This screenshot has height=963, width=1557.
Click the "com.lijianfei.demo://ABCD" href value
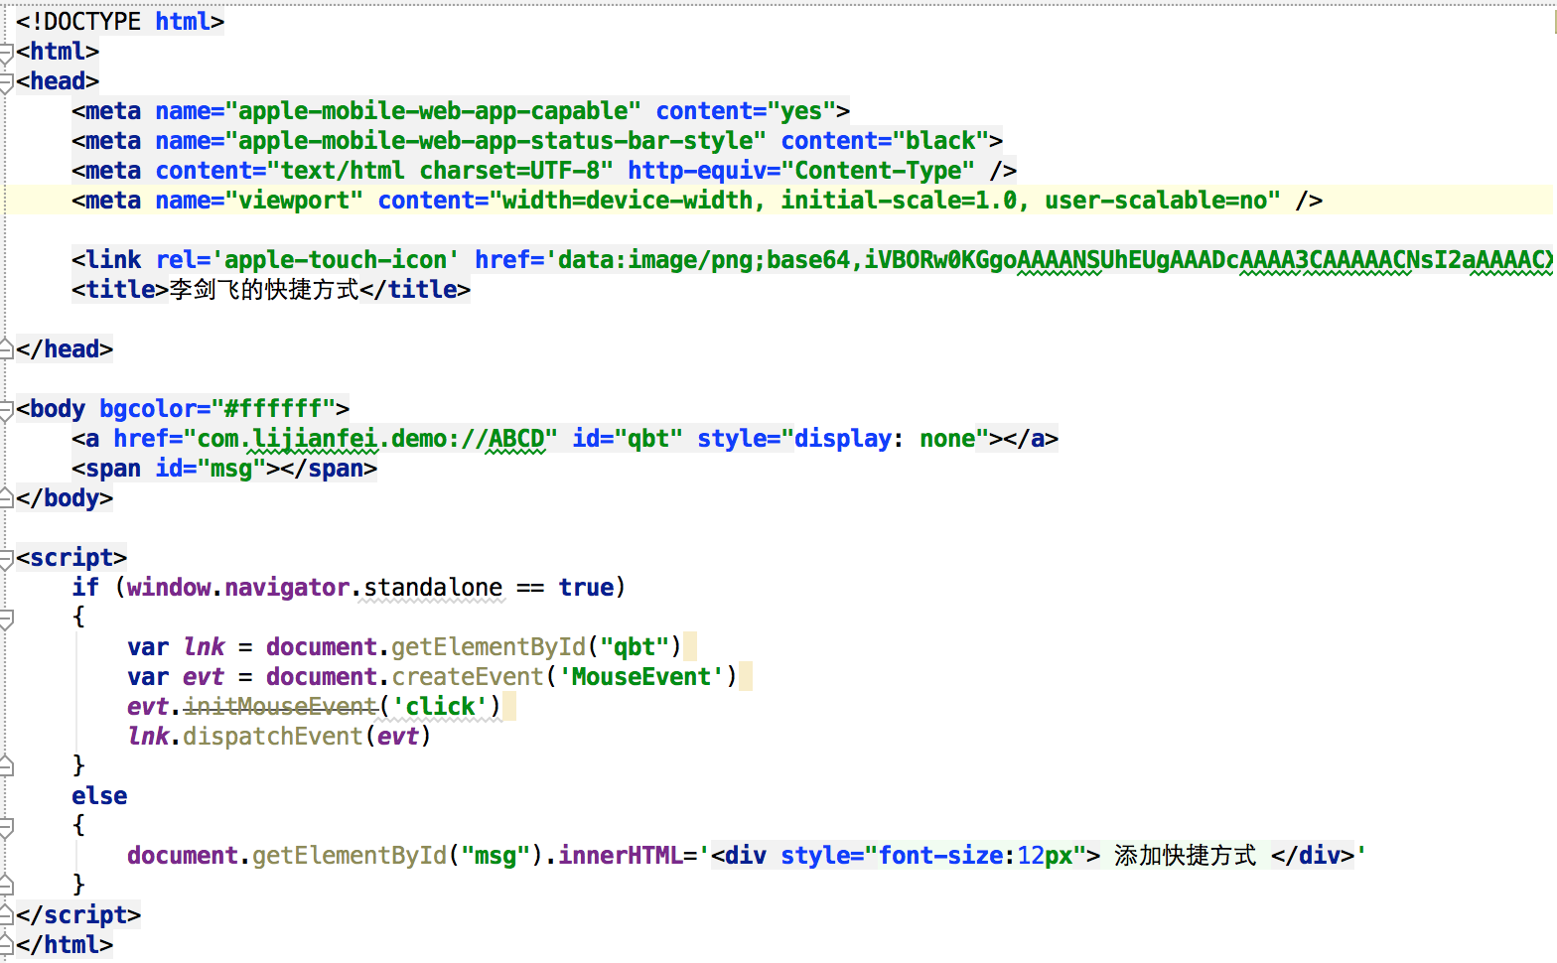click(370, 439)
